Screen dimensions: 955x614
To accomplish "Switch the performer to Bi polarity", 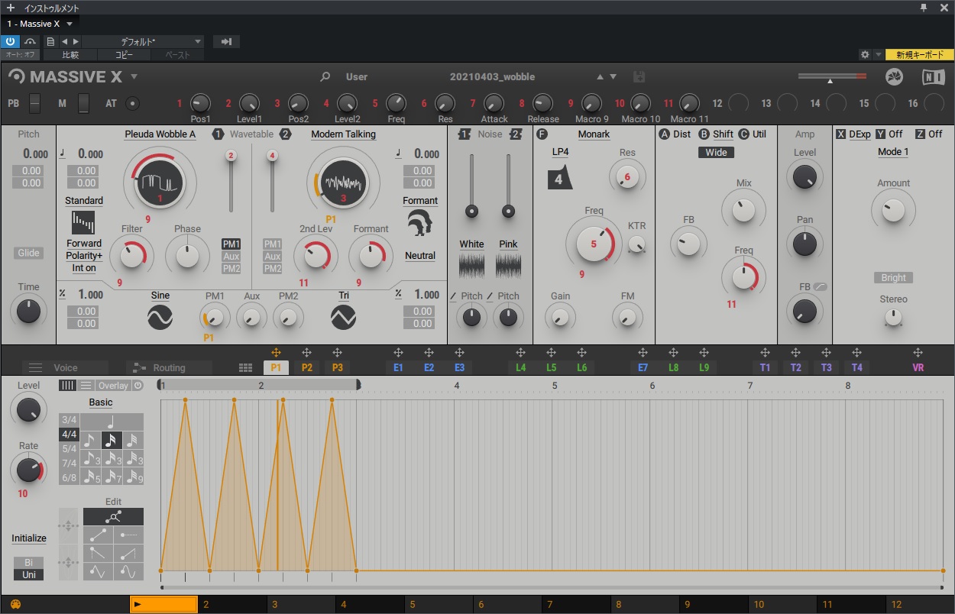I will [28, 562].
